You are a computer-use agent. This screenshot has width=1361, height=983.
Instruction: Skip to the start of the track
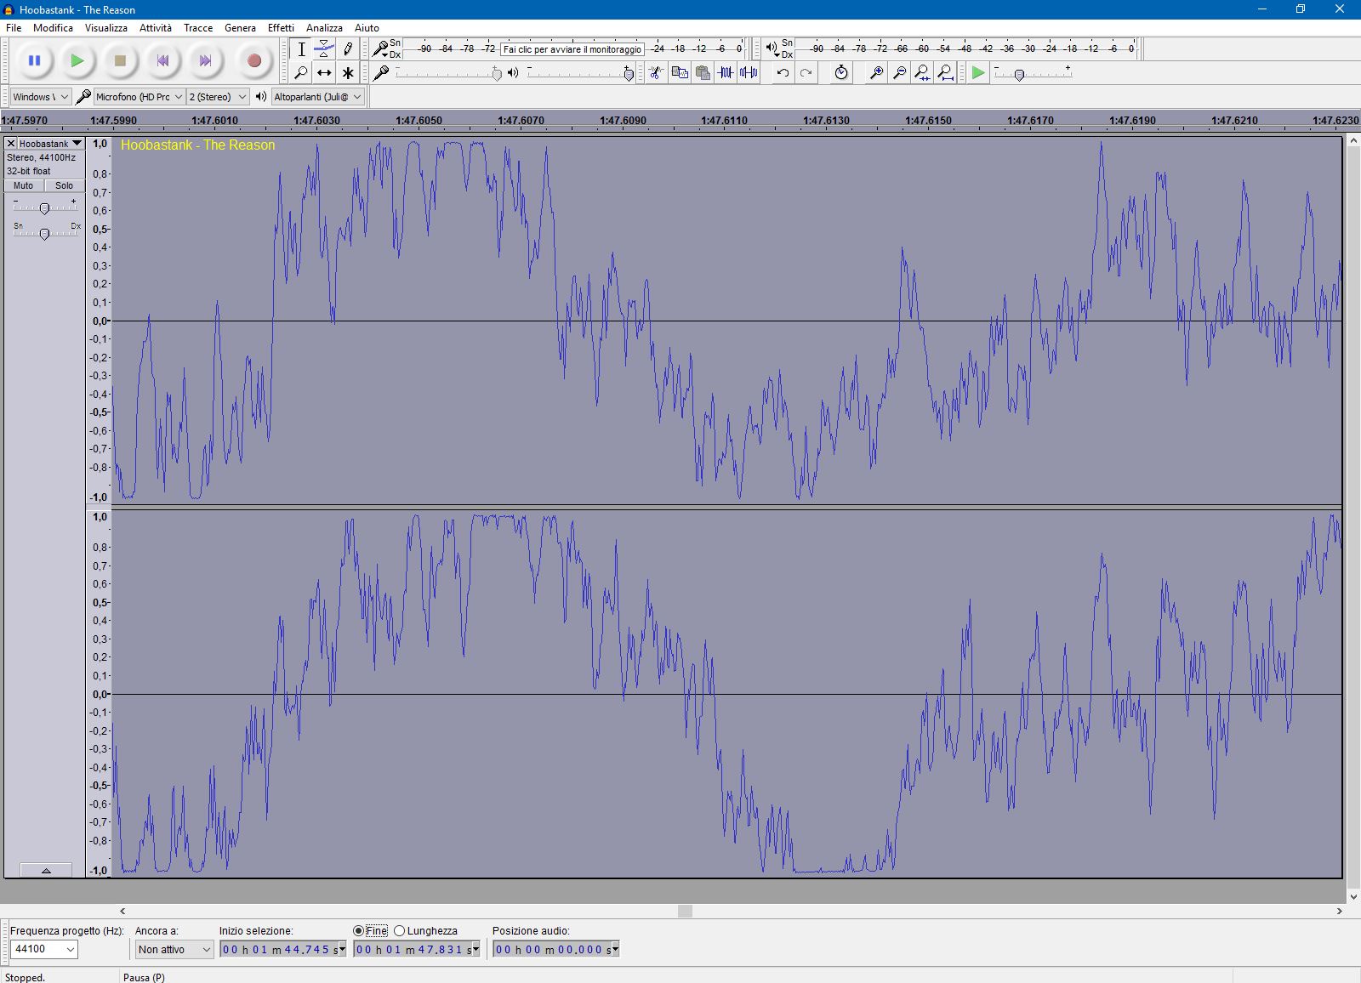click(162, 60)
